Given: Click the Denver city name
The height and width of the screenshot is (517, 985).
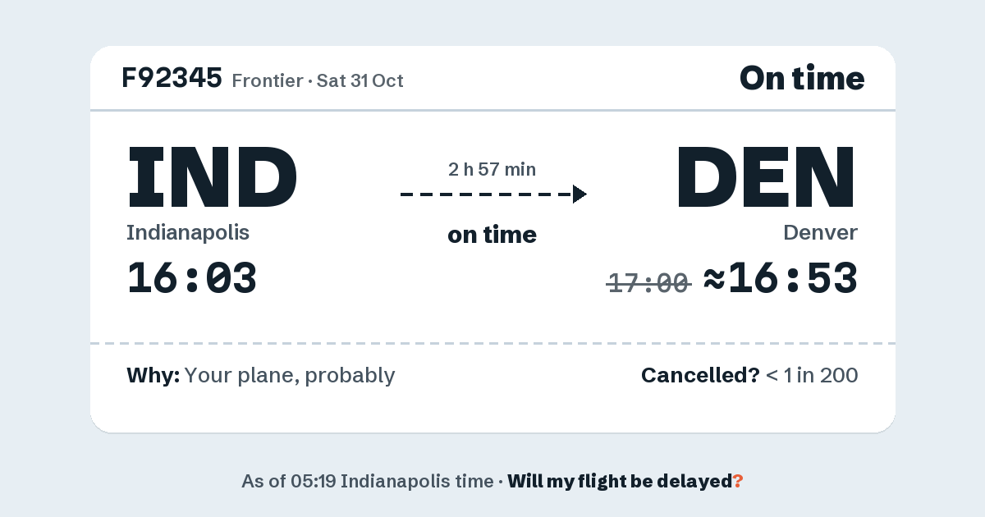Looking at the screenshot, I should click(821, 233).
